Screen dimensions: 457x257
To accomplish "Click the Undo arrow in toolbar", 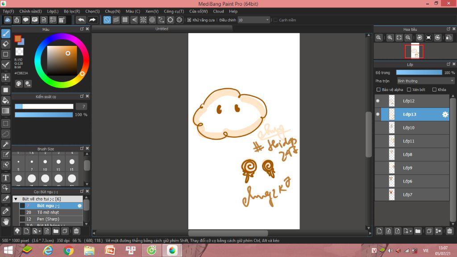I will pyautogui.click(x=81, y=20).
